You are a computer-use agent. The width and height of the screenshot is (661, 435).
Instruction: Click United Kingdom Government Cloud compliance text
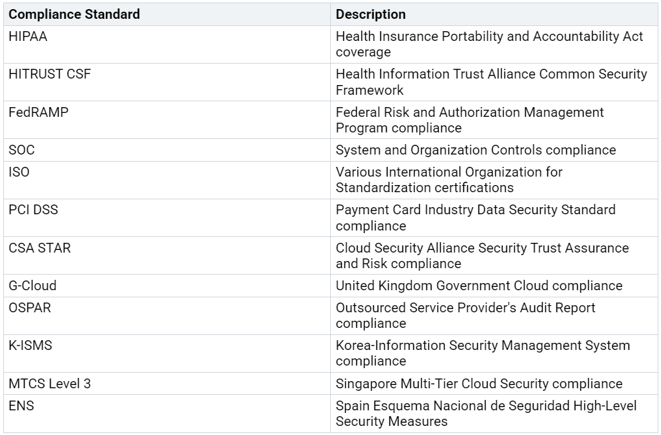(x=479, y=286)
